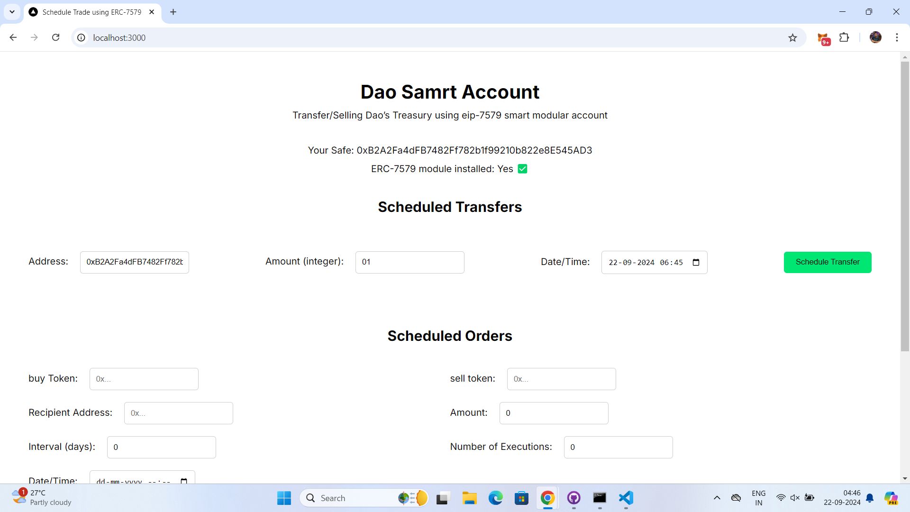Click the browser bookmark star icon
Screen dimensions: 910x512
click(x=794, y=37)
